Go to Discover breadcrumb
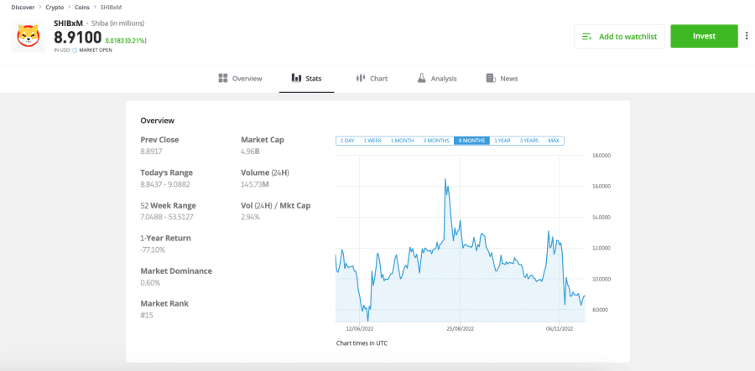 tap(23, 8)
